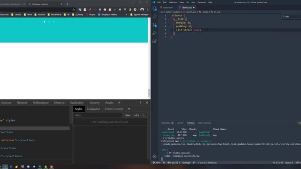The height and width of the screenshot is (169, 301).
Task: Open the Run menu
Action: (193, 2)
